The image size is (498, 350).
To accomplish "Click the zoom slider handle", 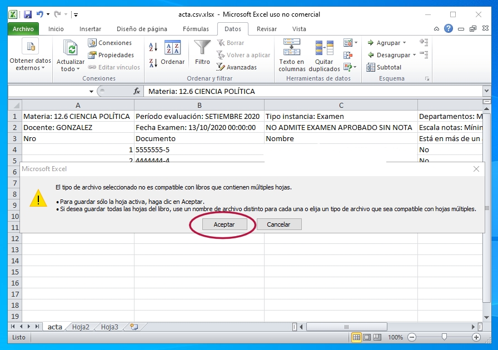I will pyautogui.click(x=444, y=337).
